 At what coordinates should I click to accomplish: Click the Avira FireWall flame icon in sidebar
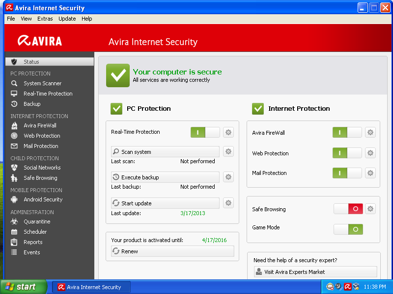click(14, 125)
